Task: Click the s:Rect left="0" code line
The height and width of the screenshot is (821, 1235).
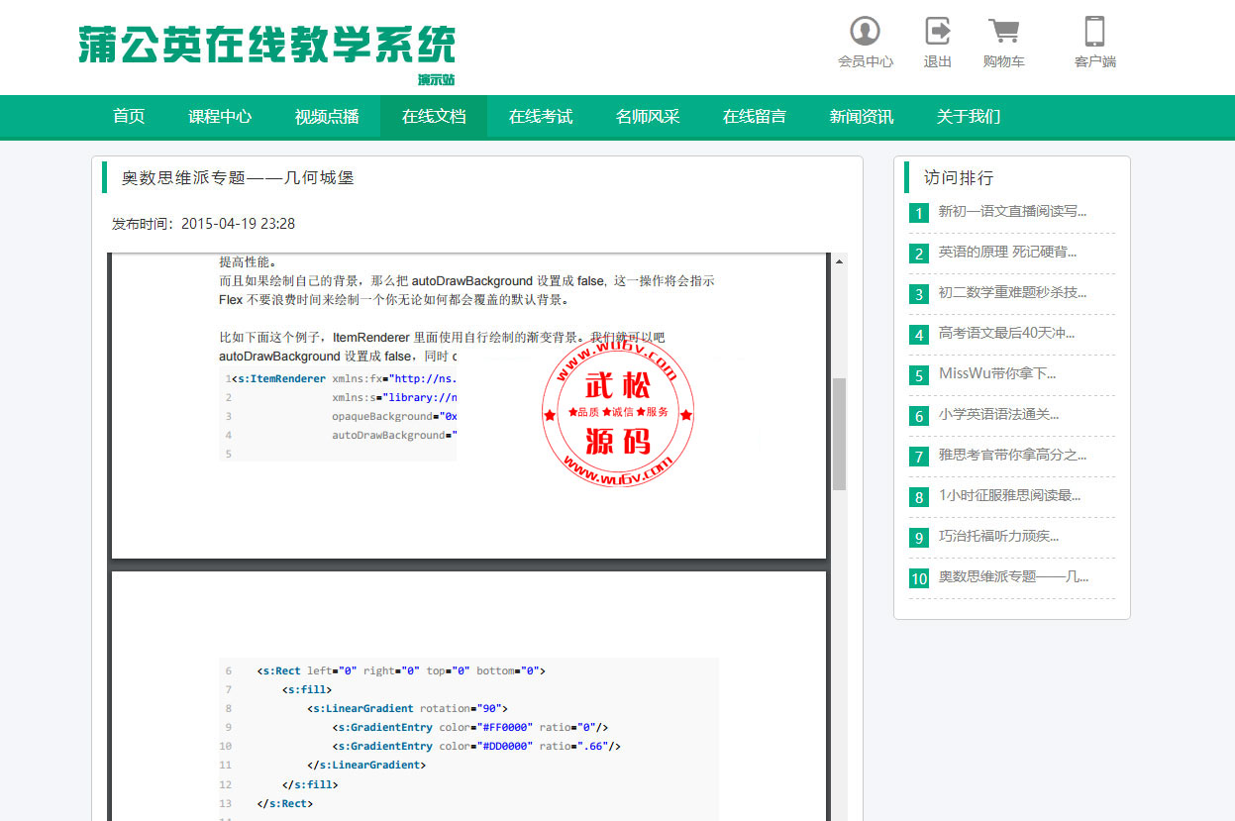Action: pyautogui.click(x=400, y=670)
